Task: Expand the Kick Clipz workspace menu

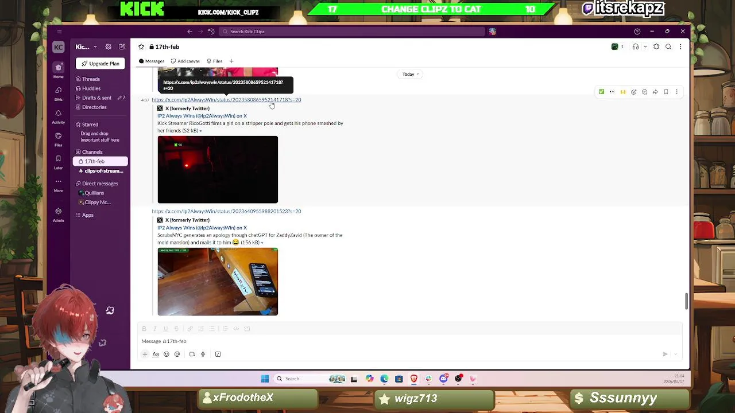Action: (x=86, y=46)
